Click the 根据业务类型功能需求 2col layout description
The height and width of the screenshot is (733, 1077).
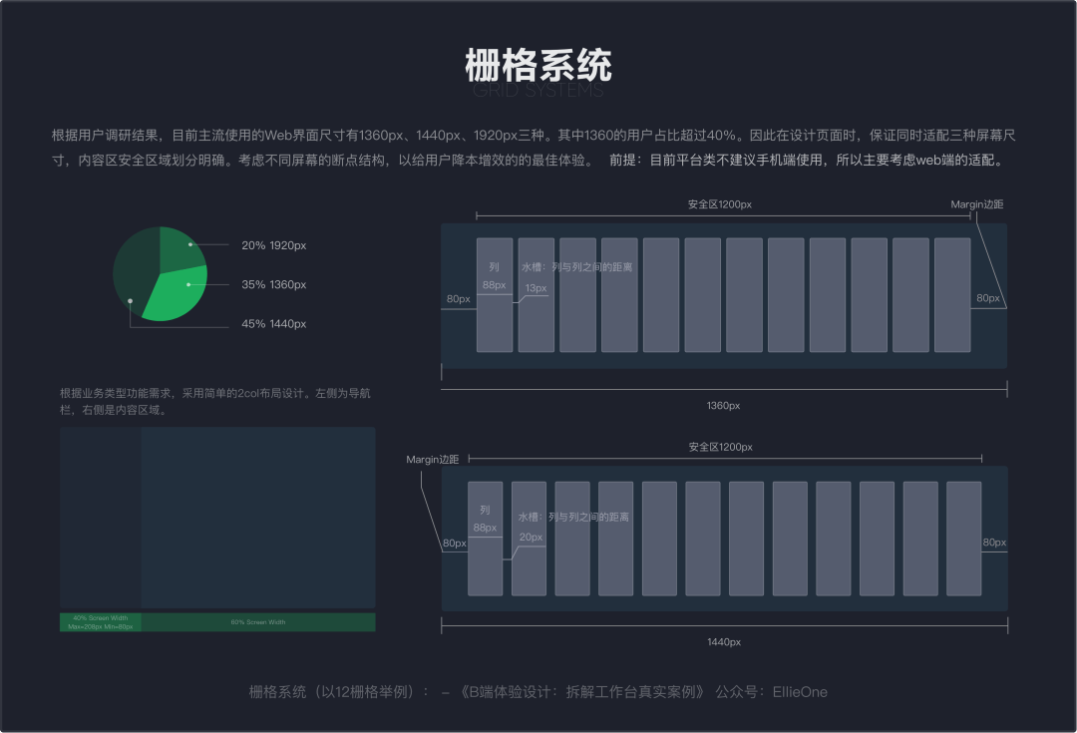click(215, 401)
